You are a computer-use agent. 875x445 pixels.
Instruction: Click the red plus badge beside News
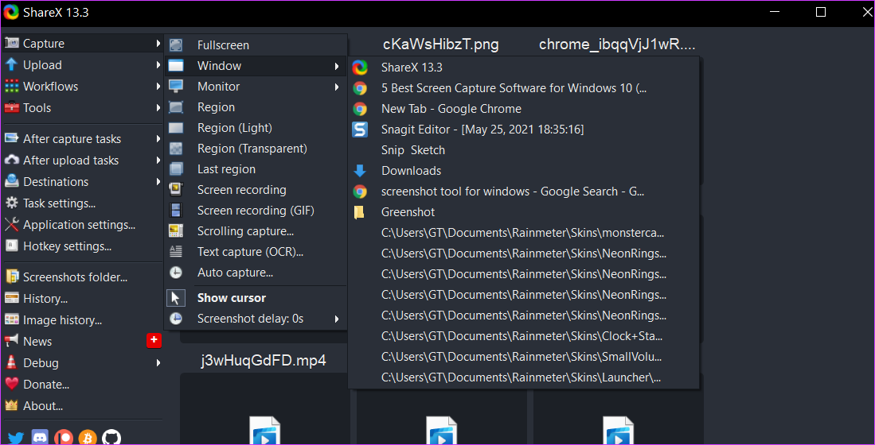click(x=154, y=341)
